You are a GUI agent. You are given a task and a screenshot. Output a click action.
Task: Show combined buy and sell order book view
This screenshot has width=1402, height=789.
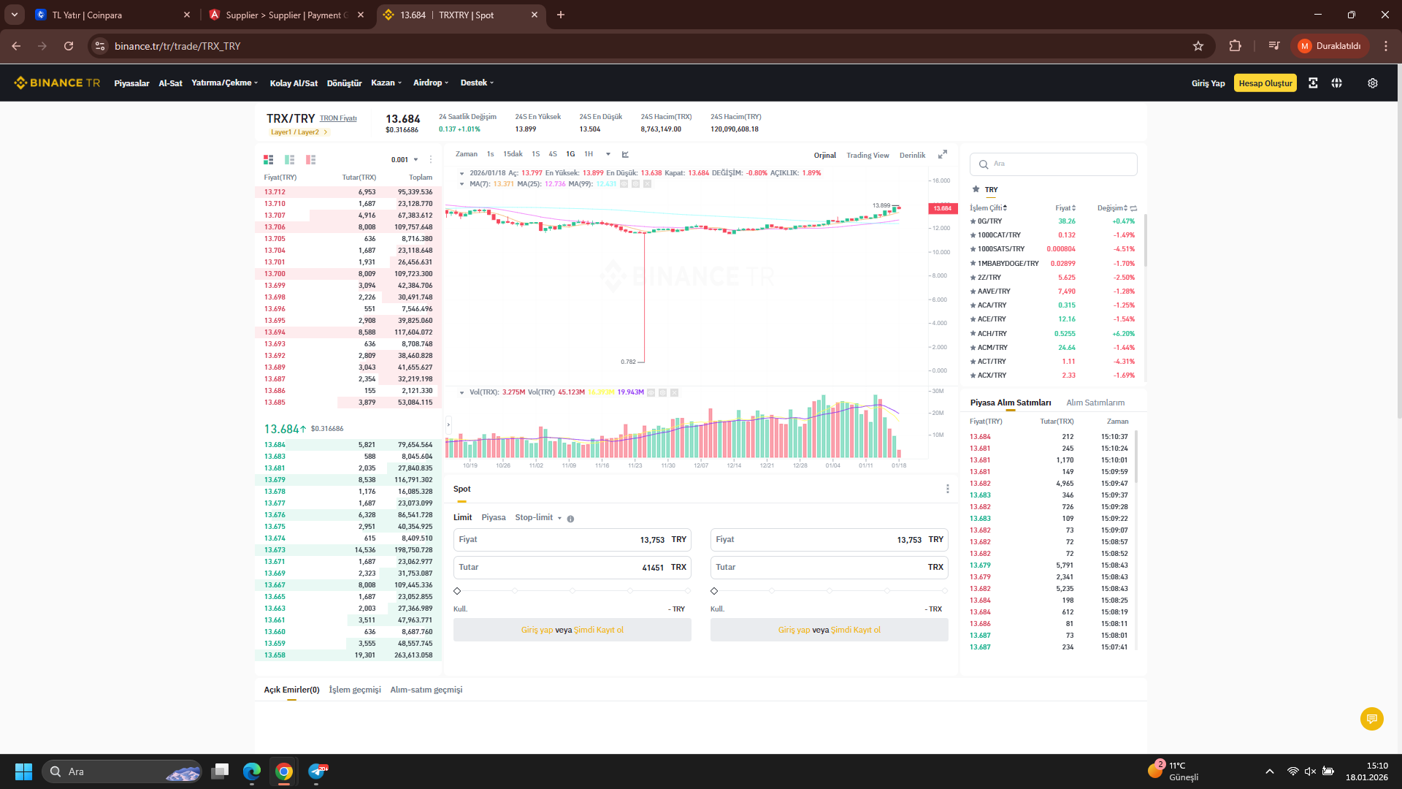point(269,159)
